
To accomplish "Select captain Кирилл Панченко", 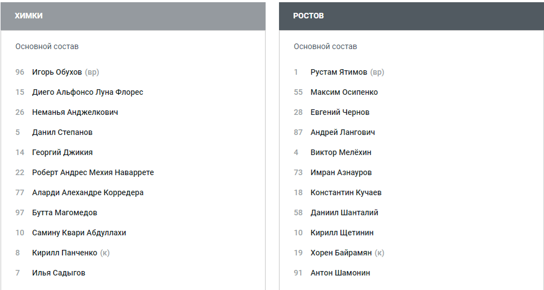I will point(64,253).
